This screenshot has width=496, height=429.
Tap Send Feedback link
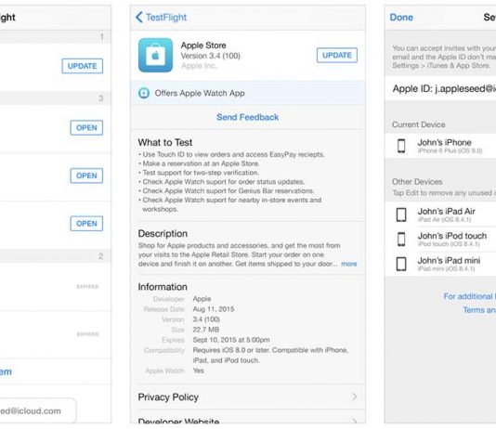[x=247, y=117]
